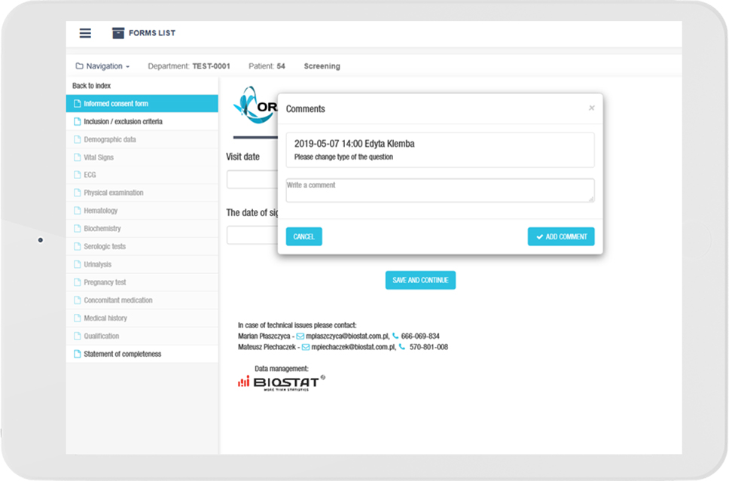Click the Navigation folder icon

click(x=80, y=66)
